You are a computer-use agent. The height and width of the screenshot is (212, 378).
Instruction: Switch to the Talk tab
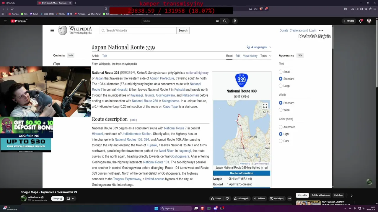click(x=105, y=56)
